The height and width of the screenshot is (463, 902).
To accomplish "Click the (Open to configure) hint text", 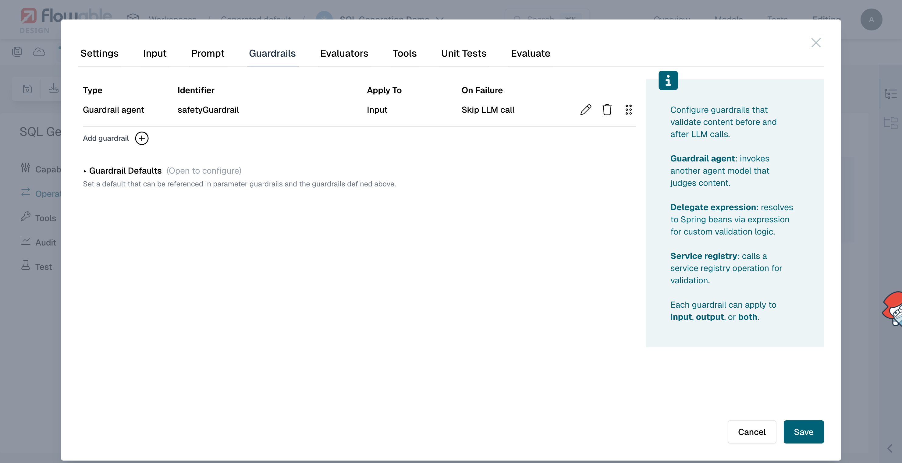I will 204,171.
